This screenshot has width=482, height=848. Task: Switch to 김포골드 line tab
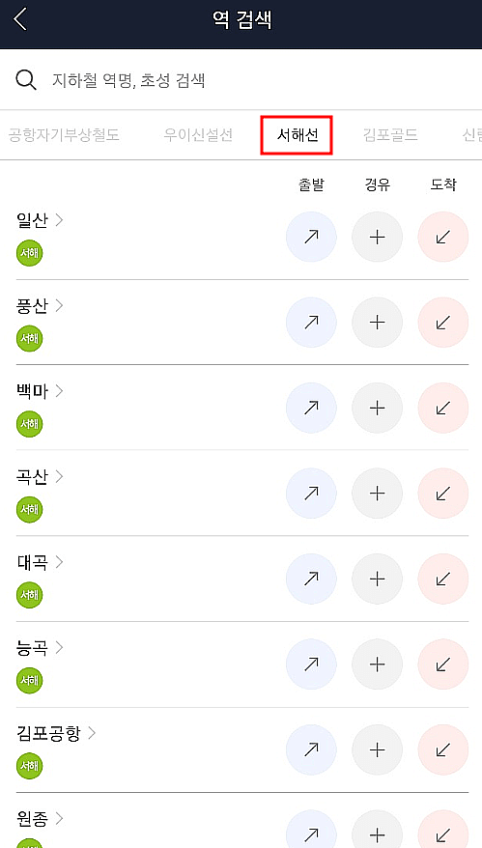390,134
